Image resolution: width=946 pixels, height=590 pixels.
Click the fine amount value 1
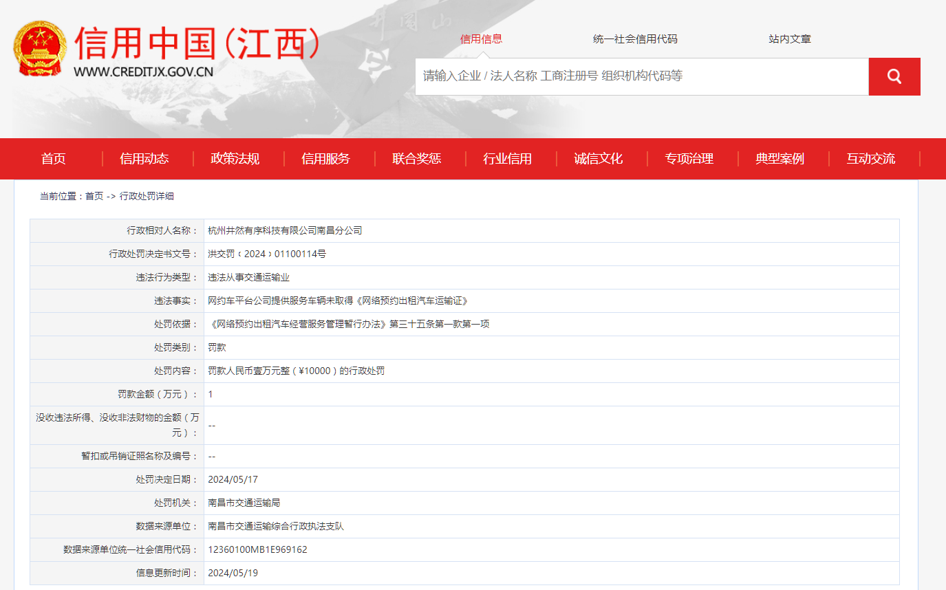(x=211, y=394)
